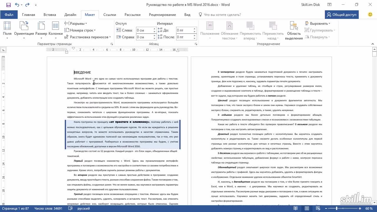Save the document with the floppy disk icon
Screen dimensions: 377x212
tap(8, 5)
